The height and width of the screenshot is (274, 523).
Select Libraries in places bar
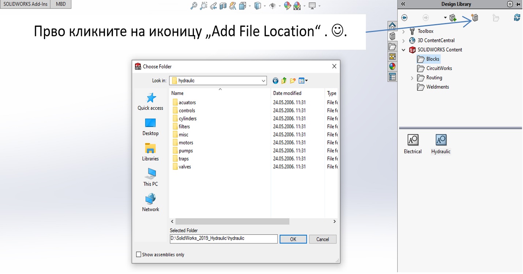click(x=150, y=152)
